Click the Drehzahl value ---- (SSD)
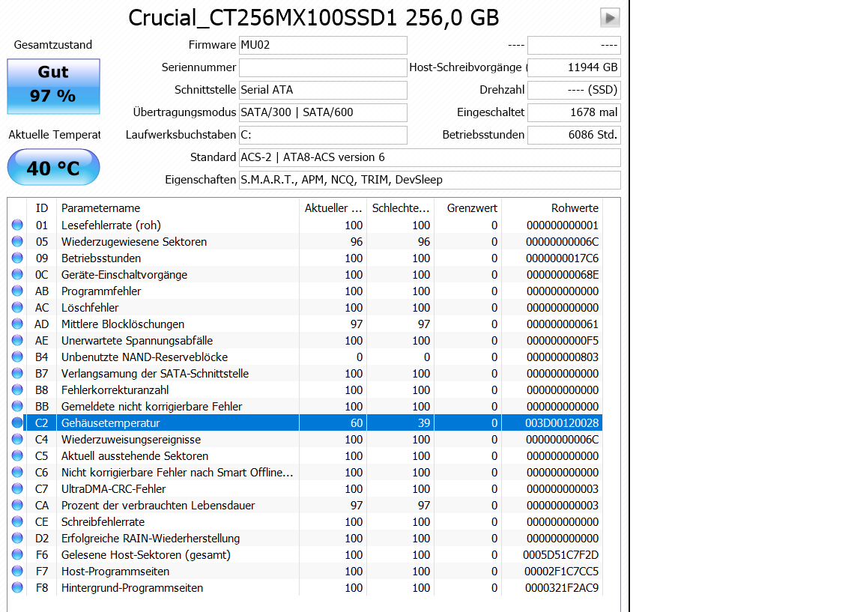Screen dimensions: 863x612 click(x=574, y=90)
